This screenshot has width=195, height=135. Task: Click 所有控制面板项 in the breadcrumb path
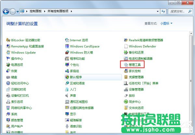(58, 11)
